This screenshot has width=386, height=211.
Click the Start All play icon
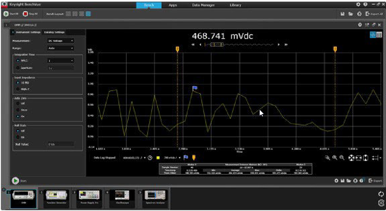coord(6,14)
